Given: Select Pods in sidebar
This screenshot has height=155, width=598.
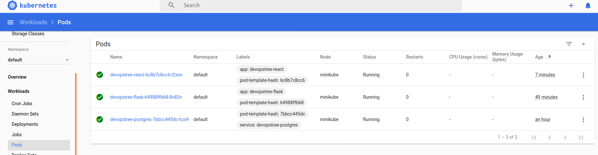Looking at the screenshot, I should pos(39,145).
